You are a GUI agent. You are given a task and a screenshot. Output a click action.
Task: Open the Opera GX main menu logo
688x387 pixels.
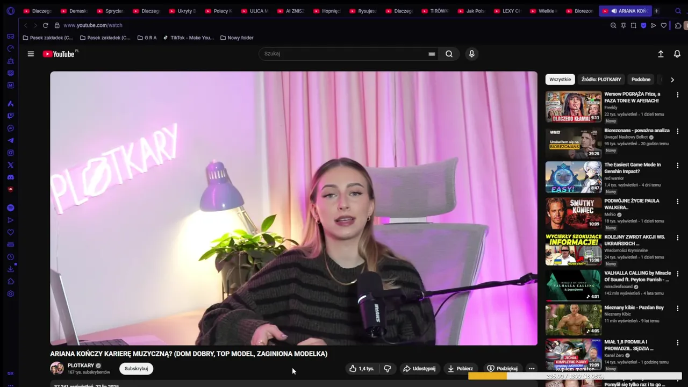(11, 11)
